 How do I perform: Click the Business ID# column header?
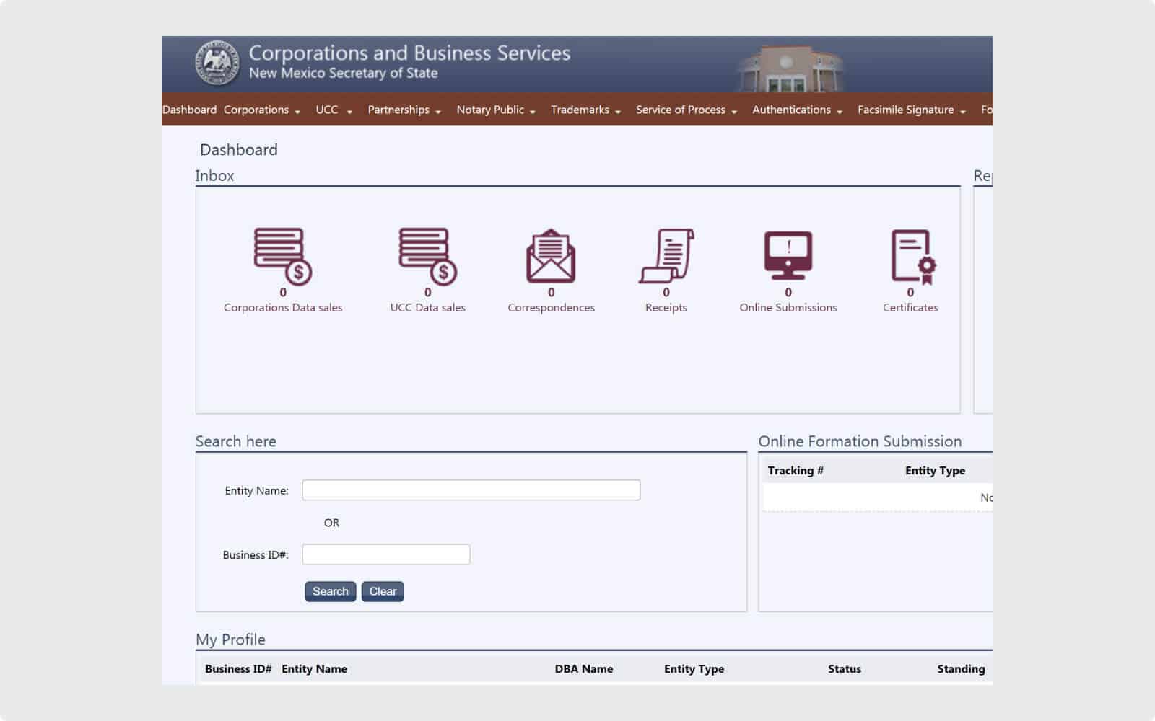pyautogui.click(x=238, y=668)
